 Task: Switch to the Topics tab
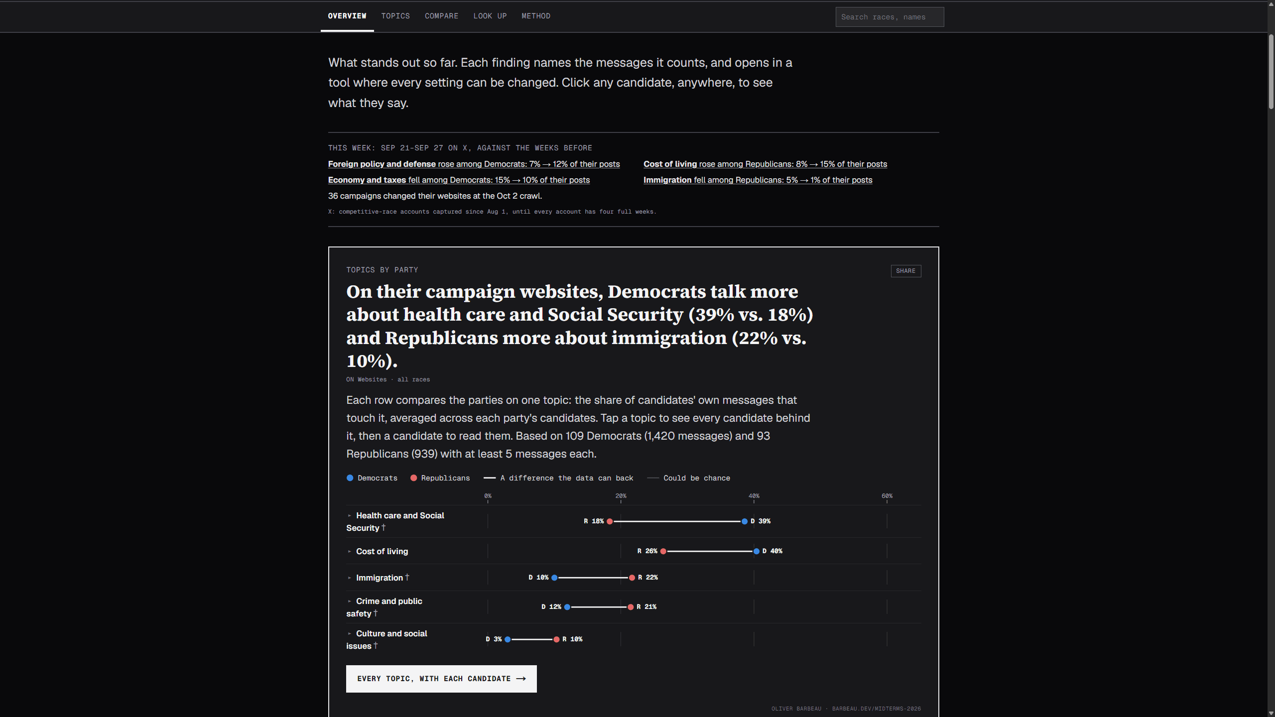click(395, 16)
